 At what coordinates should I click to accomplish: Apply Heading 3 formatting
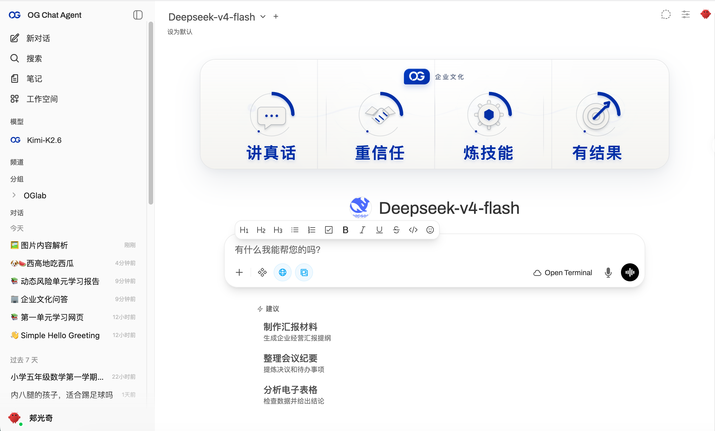(278, 230)
